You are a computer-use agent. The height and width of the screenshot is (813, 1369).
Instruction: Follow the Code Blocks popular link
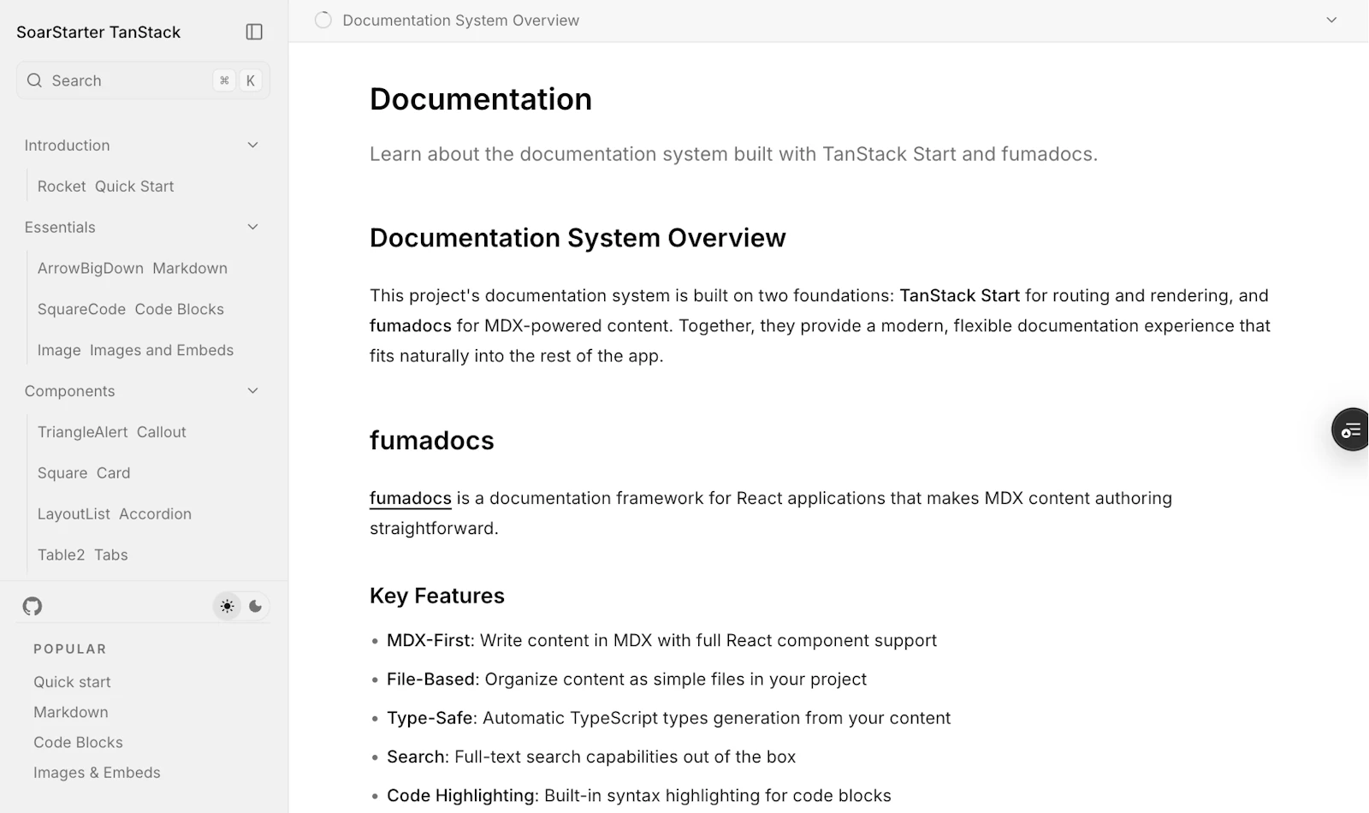[78, 743]
